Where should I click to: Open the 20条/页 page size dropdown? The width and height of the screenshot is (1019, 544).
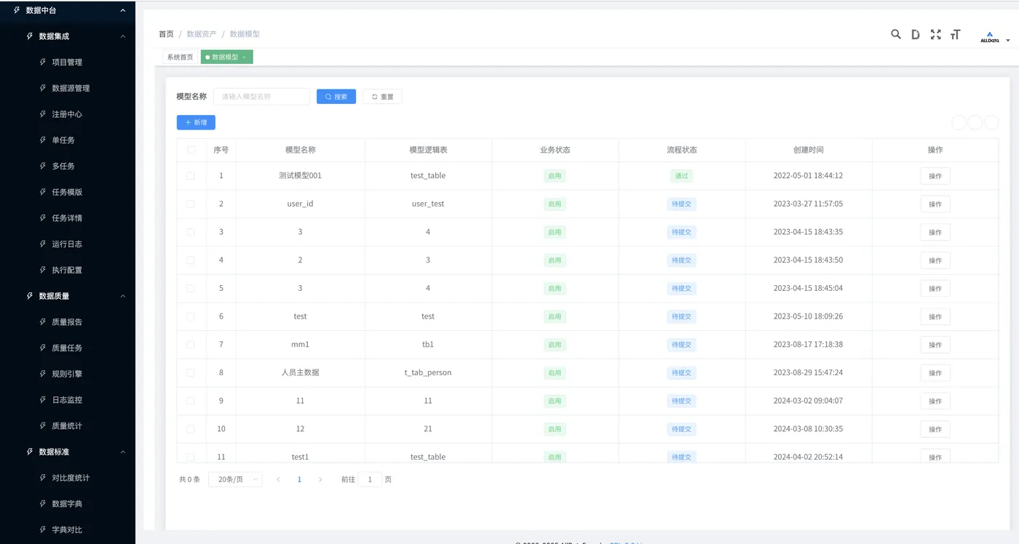[x=235, y=479]
